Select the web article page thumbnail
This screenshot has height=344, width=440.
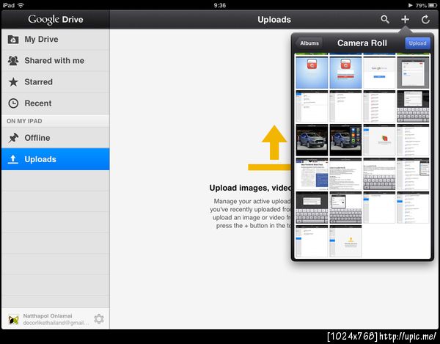[x=312, y=174]
